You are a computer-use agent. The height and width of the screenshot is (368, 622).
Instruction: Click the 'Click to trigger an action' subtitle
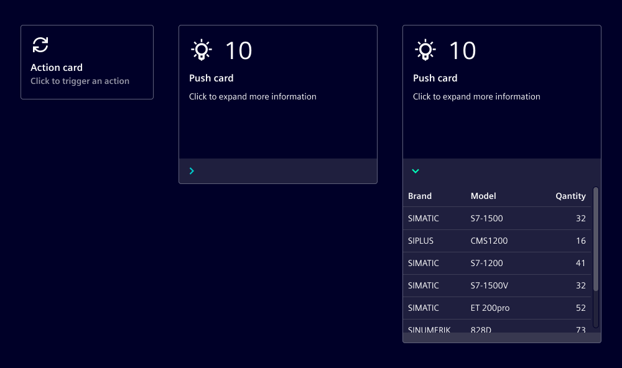(80, 81)
